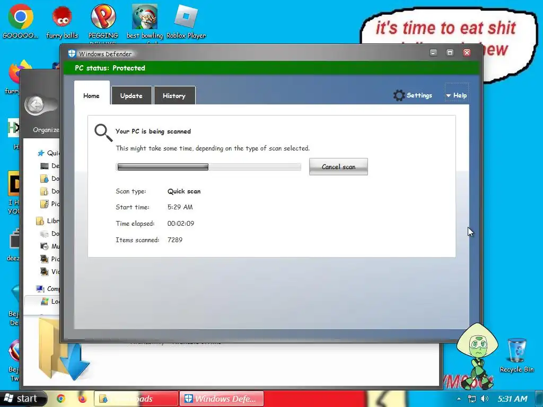Viewport: 543px width, 407px height.
Task: Select the Videos library in Explorer sidebar
Action: [49, 271]
